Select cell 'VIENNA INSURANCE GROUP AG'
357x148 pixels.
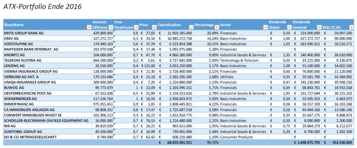click(x=47, y=71)
